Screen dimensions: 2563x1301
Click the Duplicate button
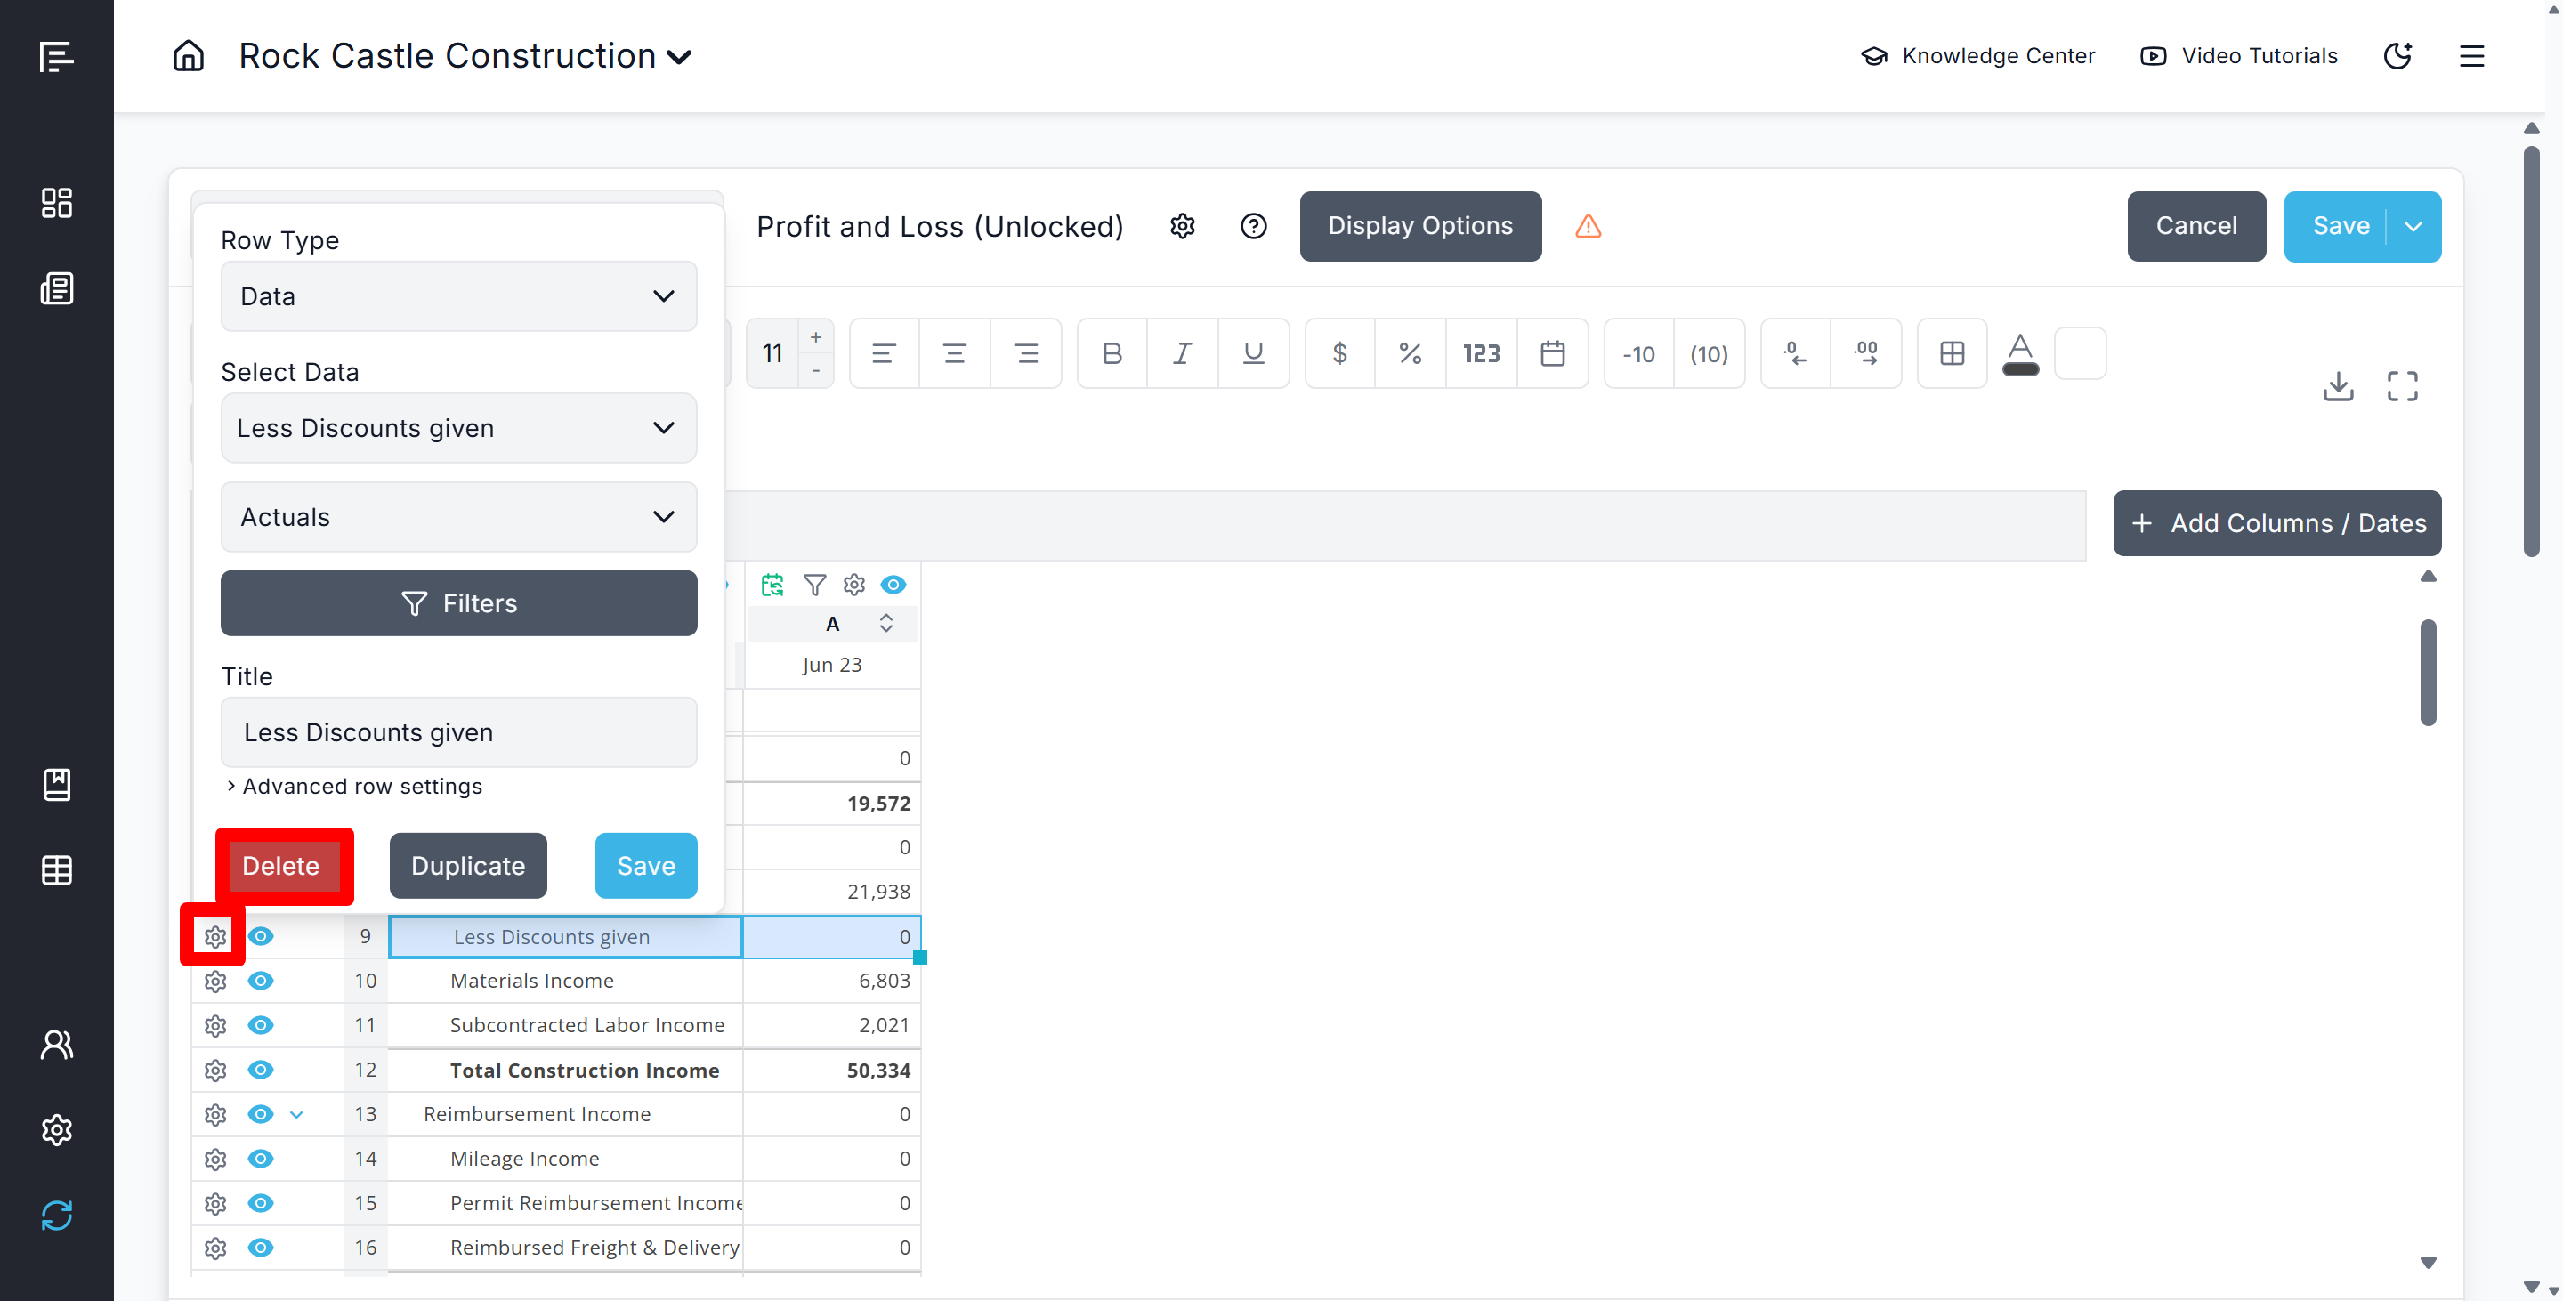467,865
